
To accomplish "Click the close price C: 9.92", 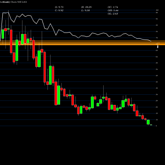I will click(59, 11).
